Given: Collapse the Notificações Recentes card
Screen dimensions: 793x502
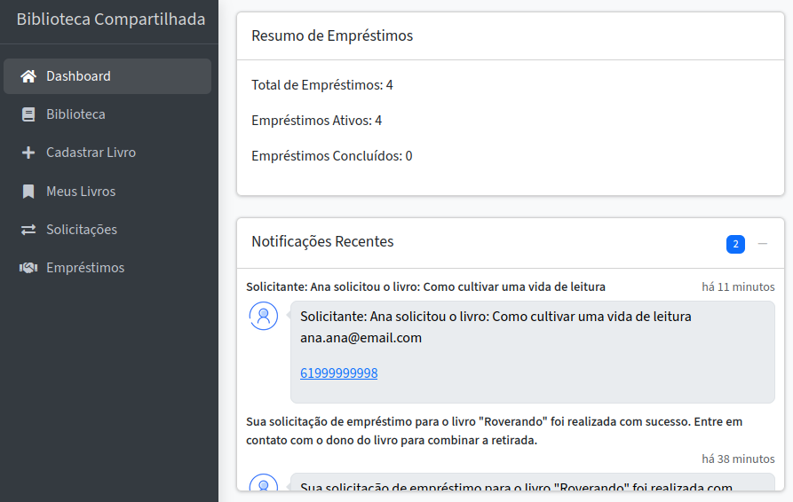Looking at the screenshot, I should pos(763,244).
